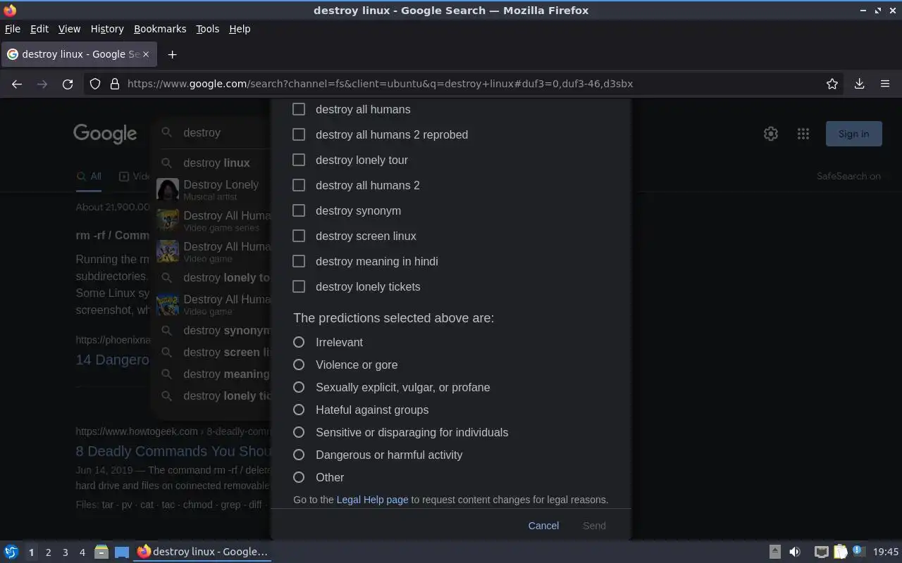902x563 pixels.
Task: Click the show desktop taskbar icon
Action: 122,552
